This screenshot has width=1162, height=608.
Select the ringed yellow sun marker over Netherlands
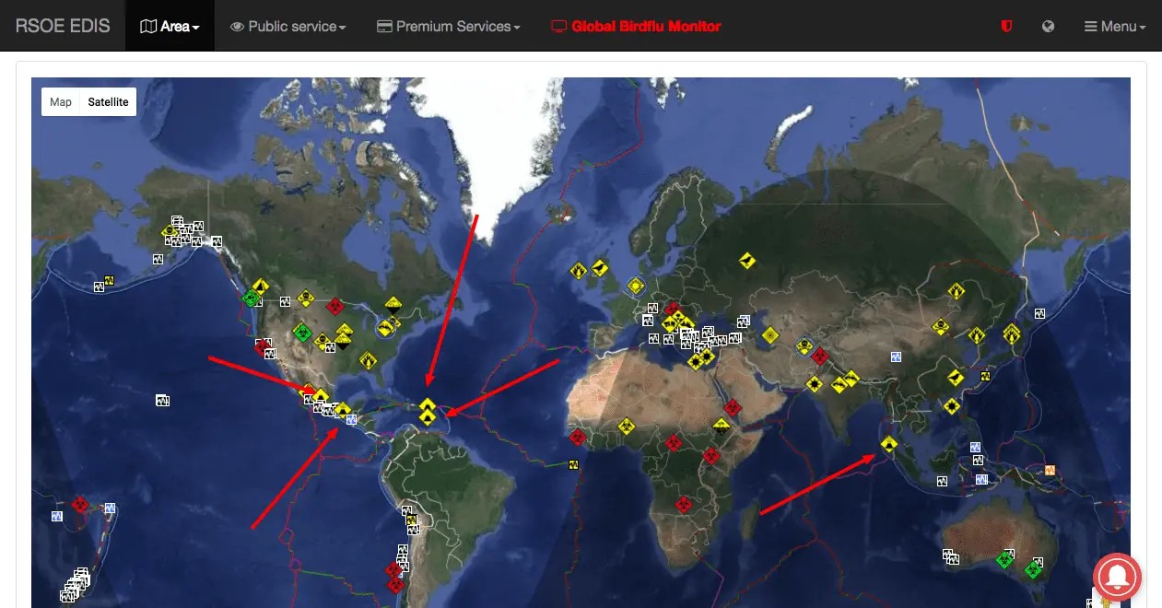pos(635,286)
